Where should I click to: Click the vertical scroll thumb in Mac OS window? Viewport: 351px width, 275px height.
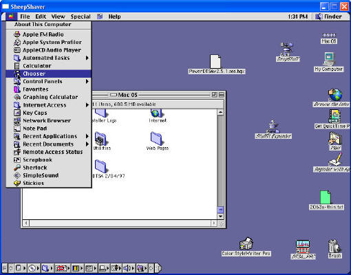(220, 210)
